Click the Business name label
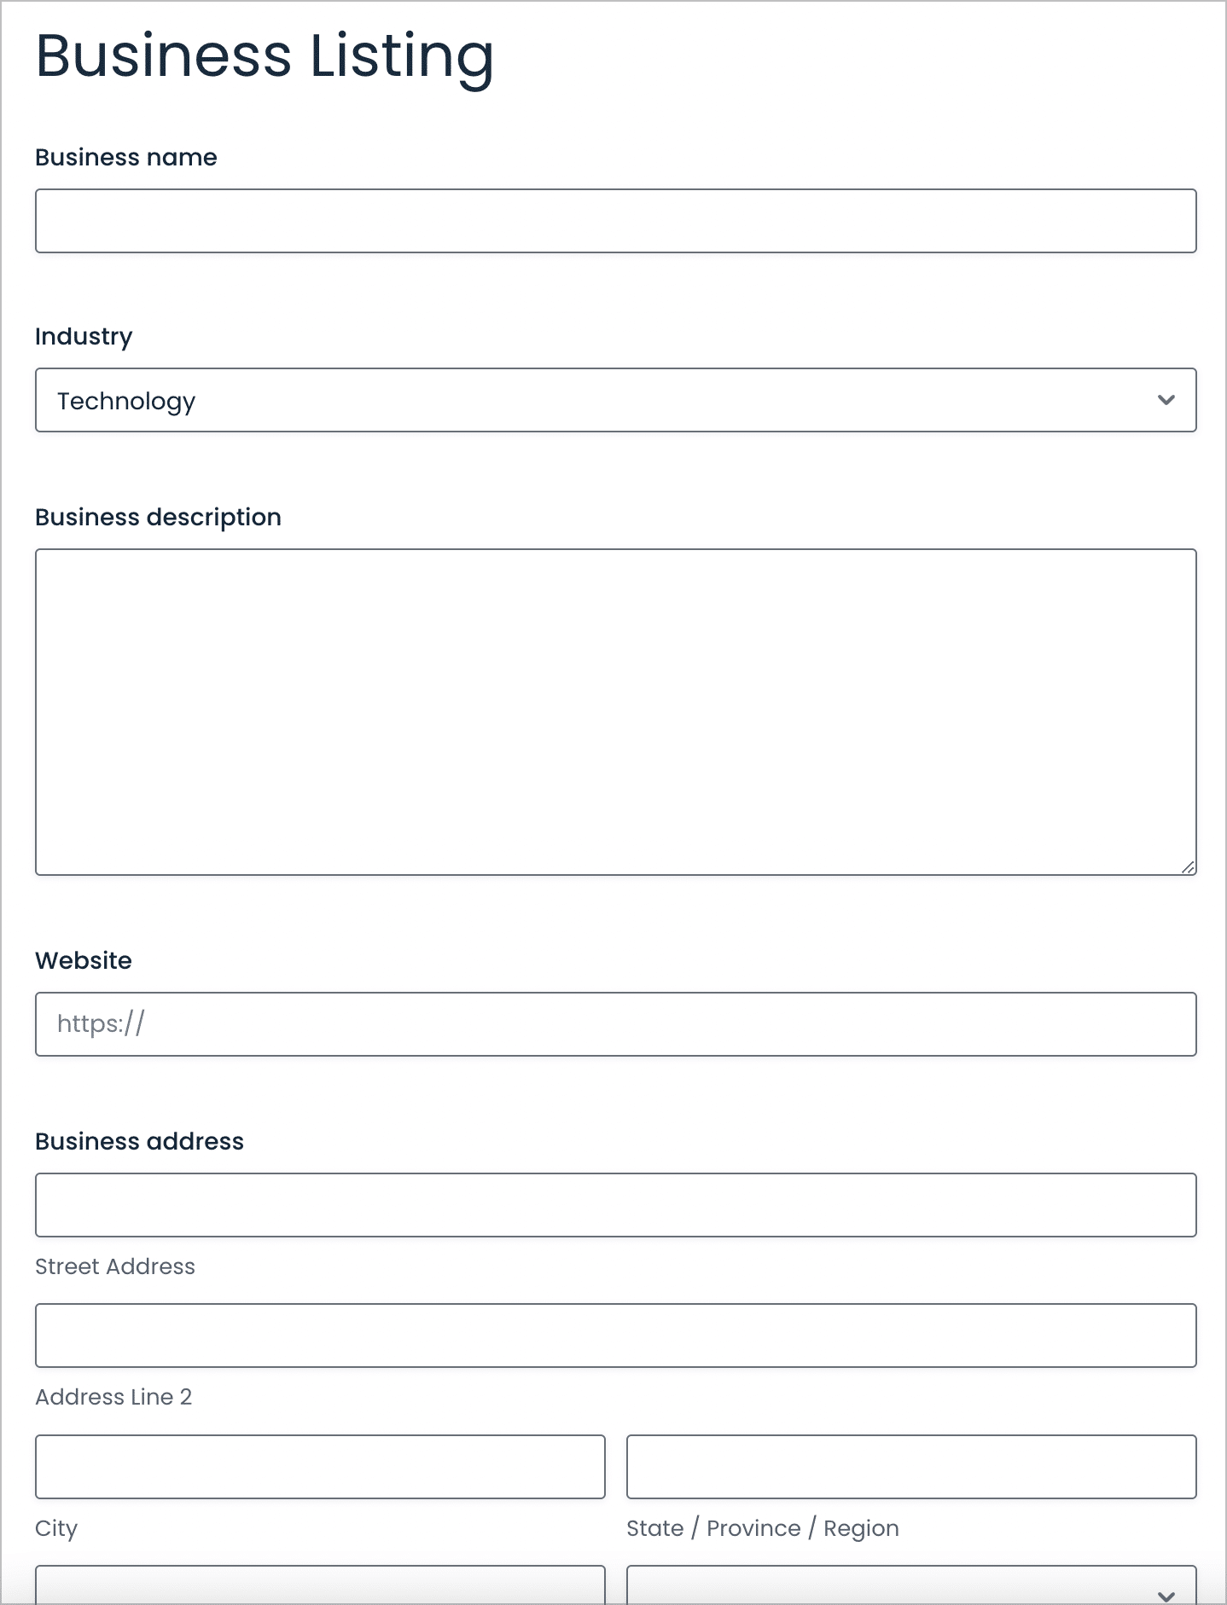The image size is (1227, 1605). point(125,157)
